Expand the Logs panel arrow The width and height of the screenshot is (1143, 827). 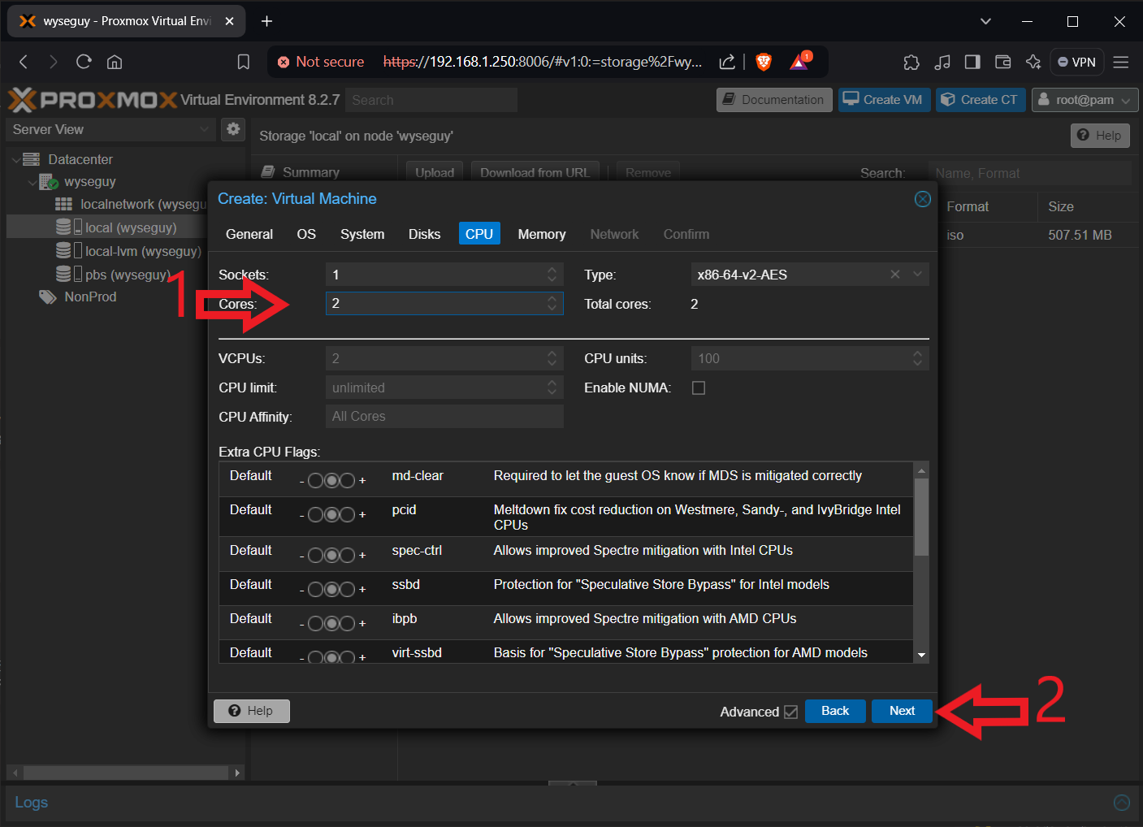[1122, 803]
